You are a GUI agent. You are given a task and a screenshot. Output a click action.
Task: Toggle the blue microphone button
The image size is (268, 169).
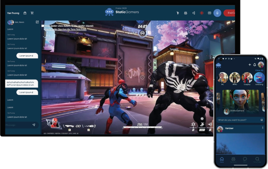point(217,13)
